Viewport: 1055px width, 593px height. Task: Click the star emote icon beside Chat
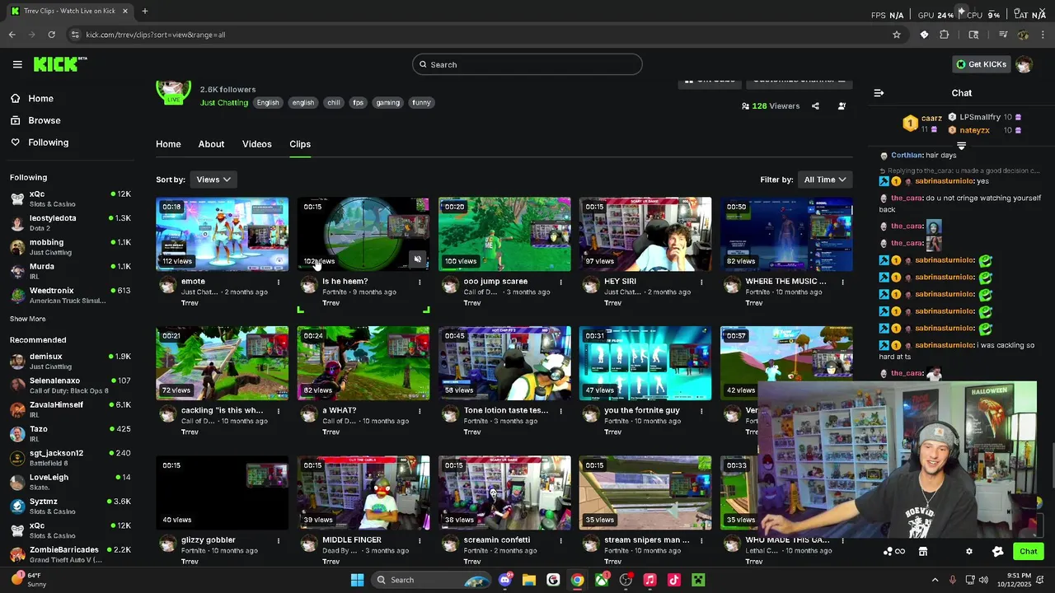point(998,552)
